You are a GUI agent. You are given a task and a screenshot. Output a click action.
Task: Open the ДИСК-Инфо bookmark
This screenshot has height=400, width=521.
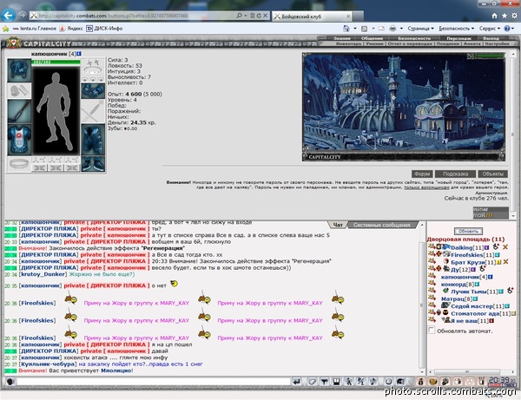(105, 29)
